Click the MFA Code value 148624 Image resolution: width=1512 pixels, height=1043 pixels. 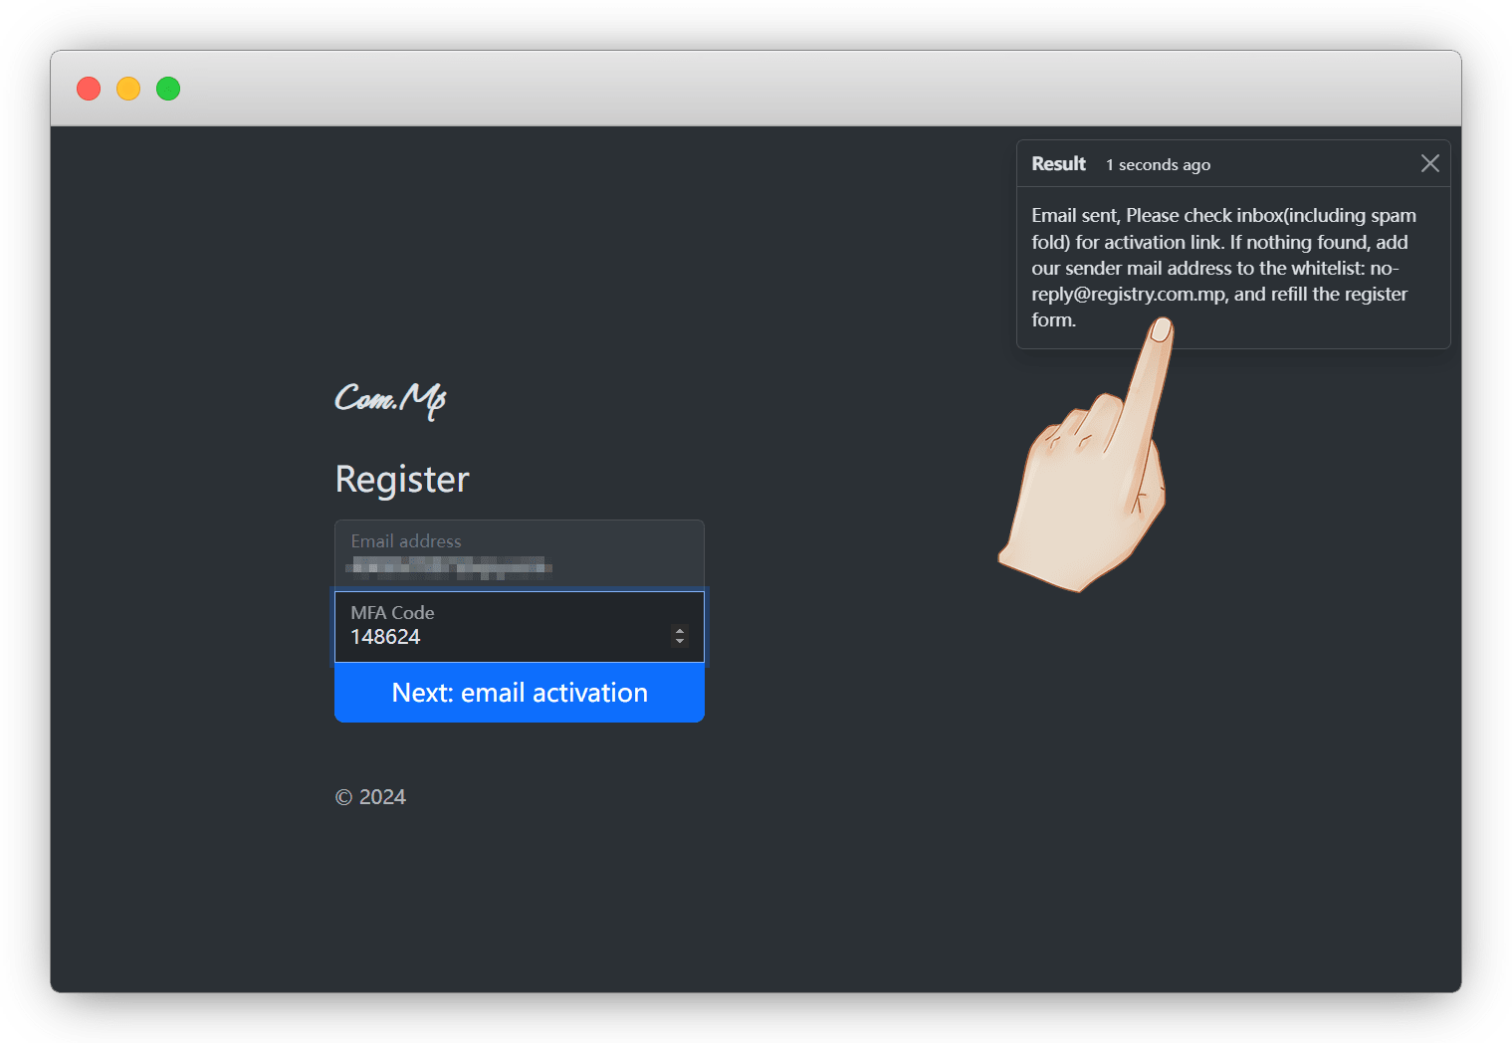click(x=386, y=637)
